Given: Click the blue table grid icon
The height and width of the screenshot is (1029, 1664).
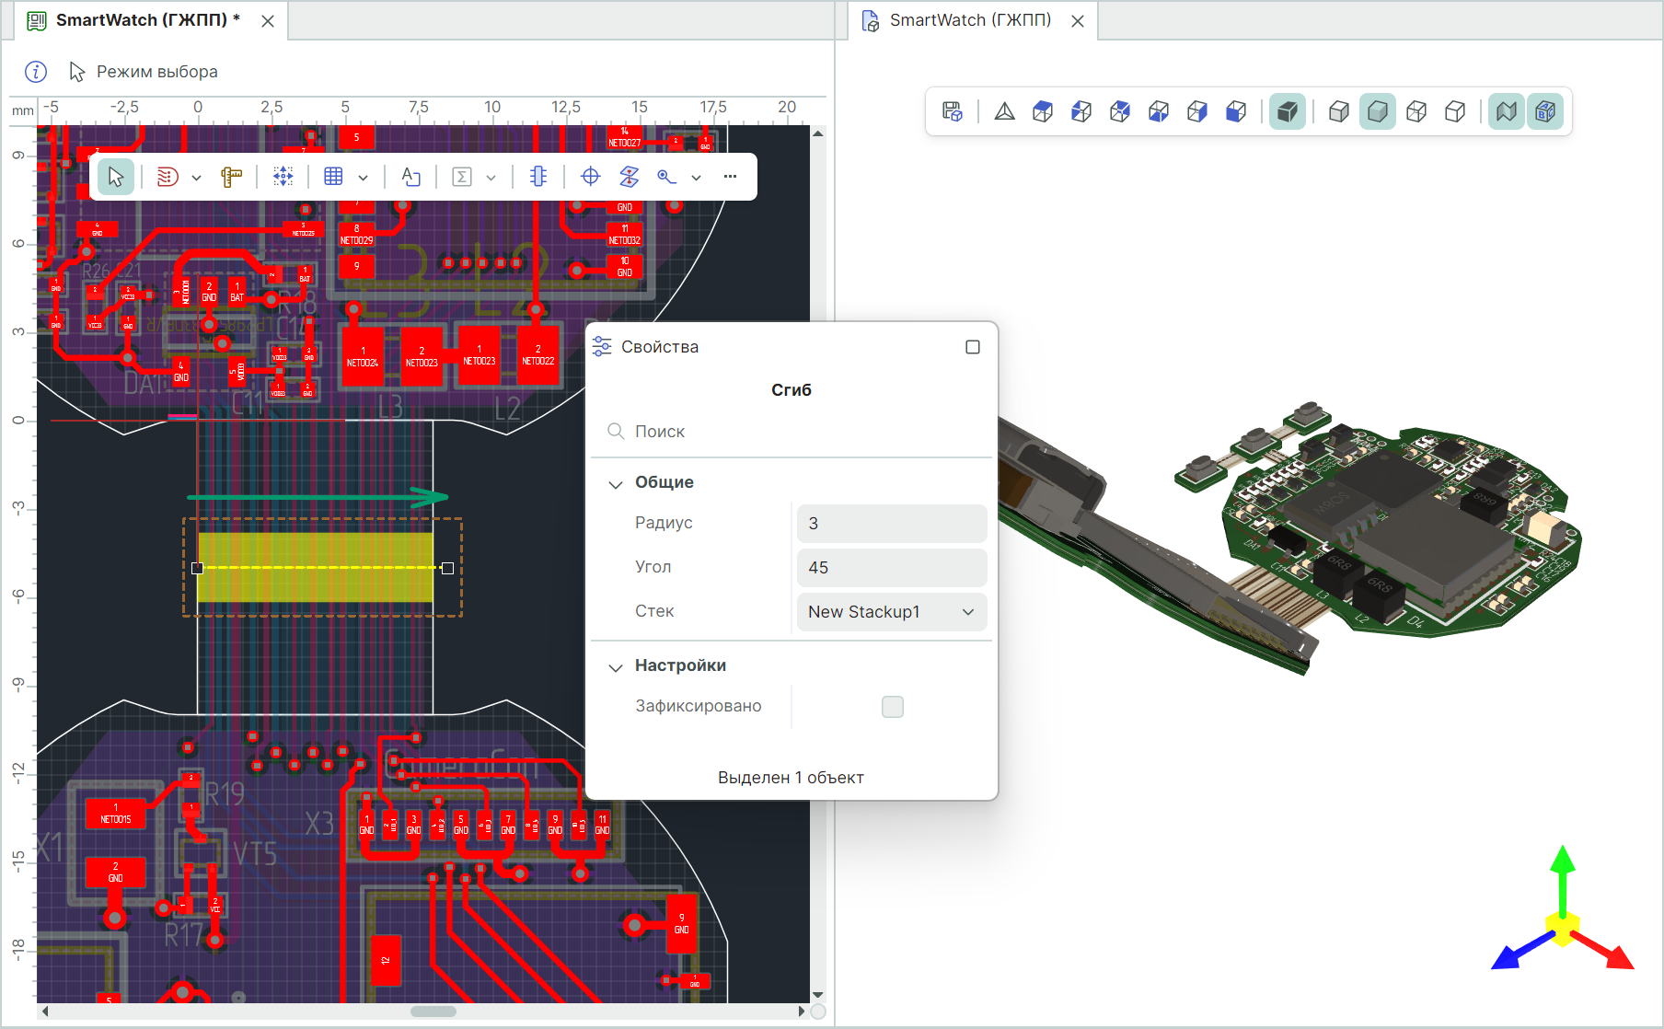Looking at the screenshot, I should click(x=334, y=177).
